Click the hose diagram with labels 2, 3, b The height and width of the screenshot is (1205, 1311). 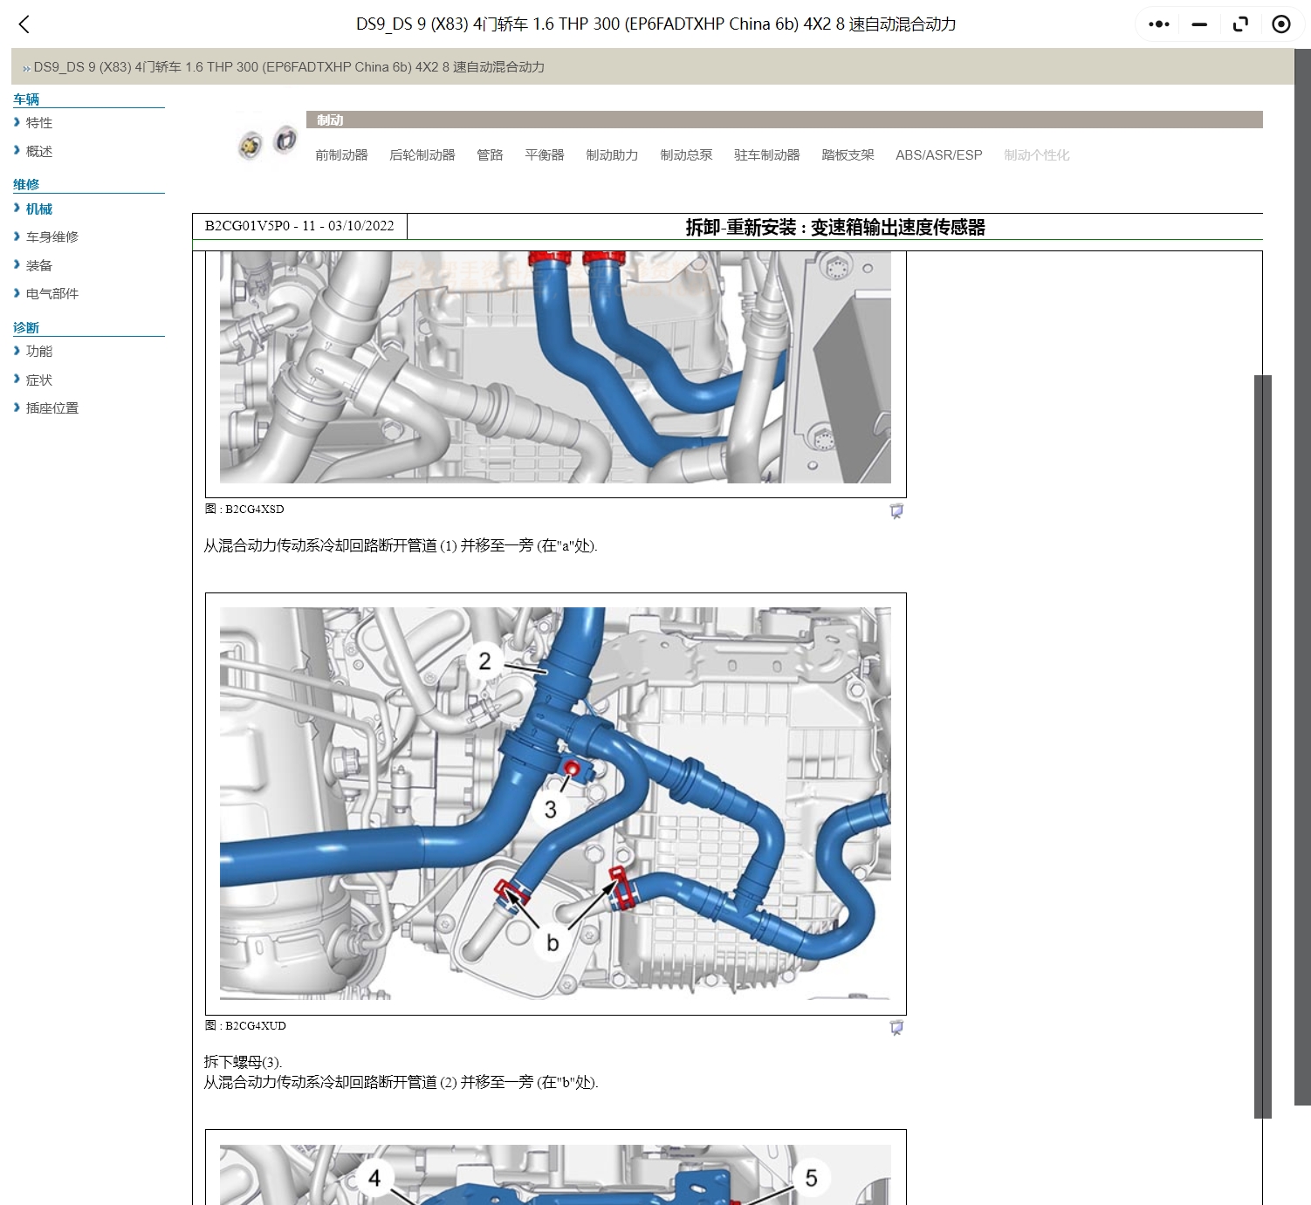click(555, 803)
